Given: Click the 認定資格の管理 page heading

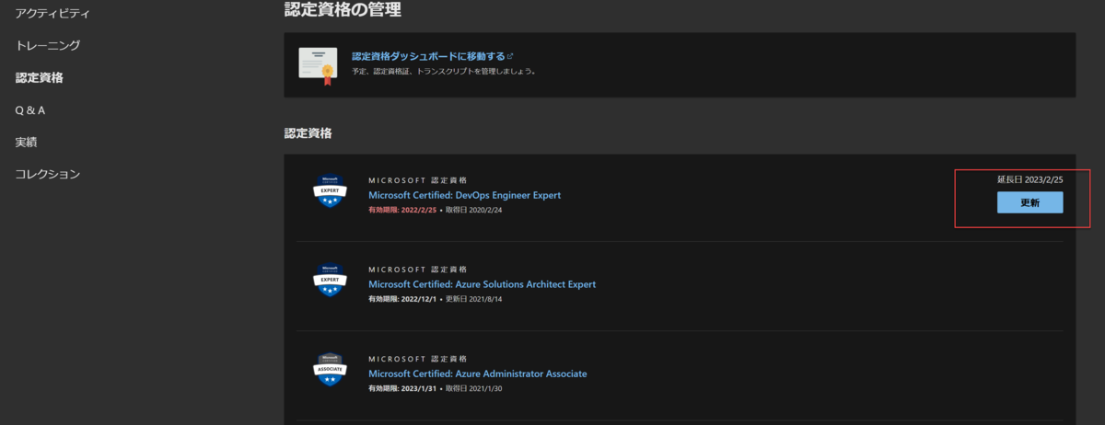Looking at the screenshot, I should point(342,10).
